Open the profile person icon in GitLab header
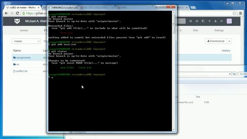The height and width of the screenshot is (139, 247). pos(215,21)
